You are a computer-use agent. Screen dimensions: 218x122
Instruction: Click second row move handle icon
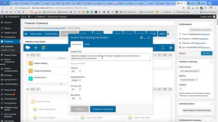click(x=28, y=89)
